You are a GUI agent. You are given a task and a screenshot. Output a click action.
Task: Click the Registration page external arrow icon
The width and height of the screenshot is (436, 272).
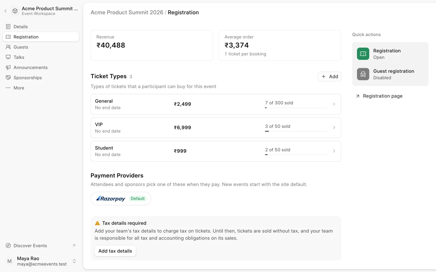(x=358, y=96)
